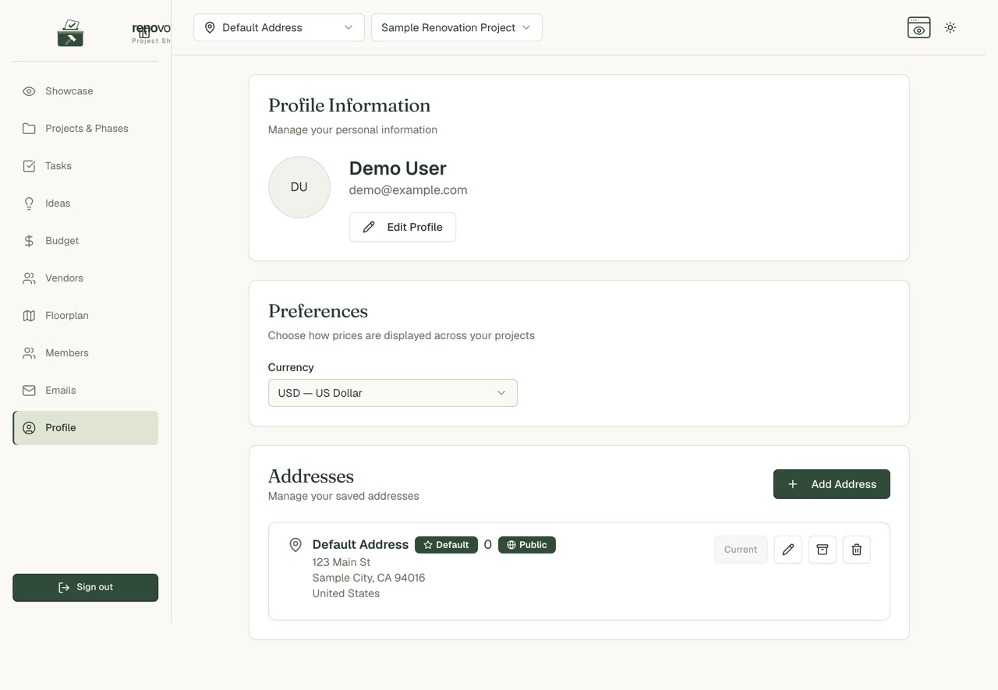Open Emails from sidebar
Screen dimensions: 998x690
[85, 391]
